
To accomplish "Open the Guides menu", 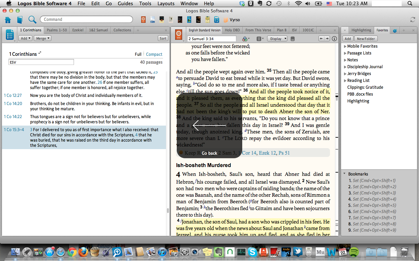I will point(125,4).
